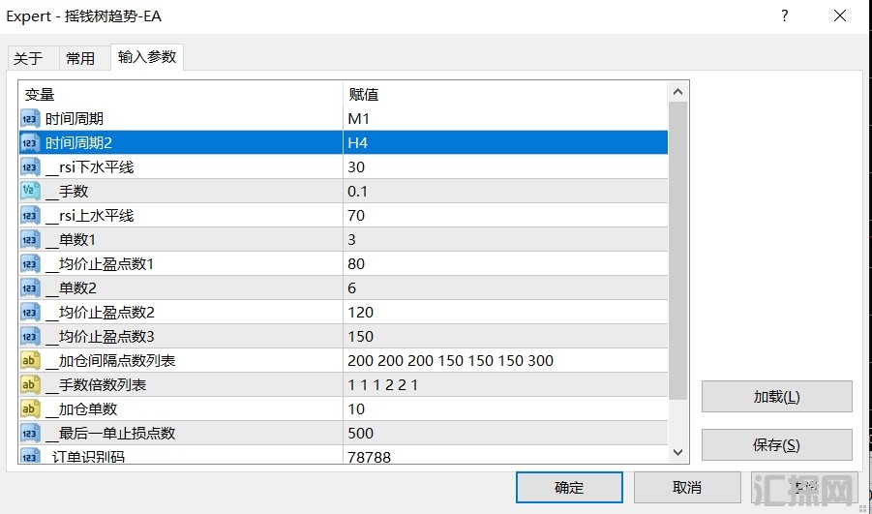Viewport: 872px width, 514px height.
Task: Switch to the 关于 tab
Action: [x=28, y=58]
